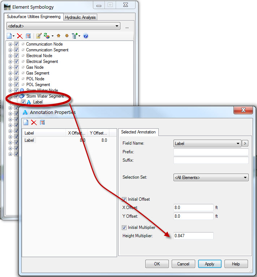Toggle Initial Multiplier checkbox
The image size is (257, 277).
(x=124, y=227)
